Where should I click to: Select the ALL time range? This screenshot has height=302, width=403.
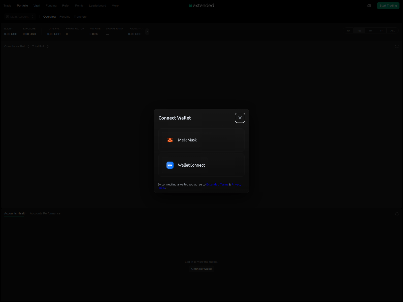[x=392, y=31]
